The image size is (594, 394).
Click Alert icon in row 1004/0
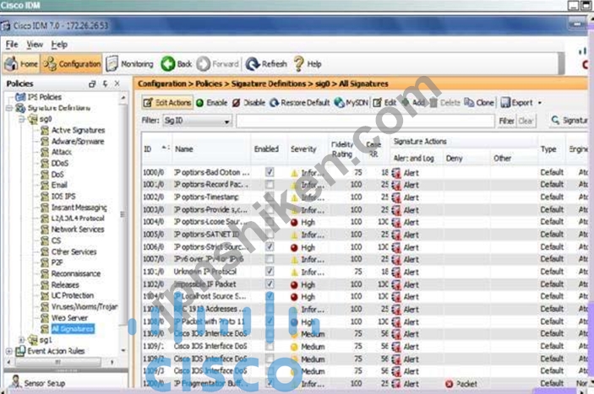click(396, 223)
